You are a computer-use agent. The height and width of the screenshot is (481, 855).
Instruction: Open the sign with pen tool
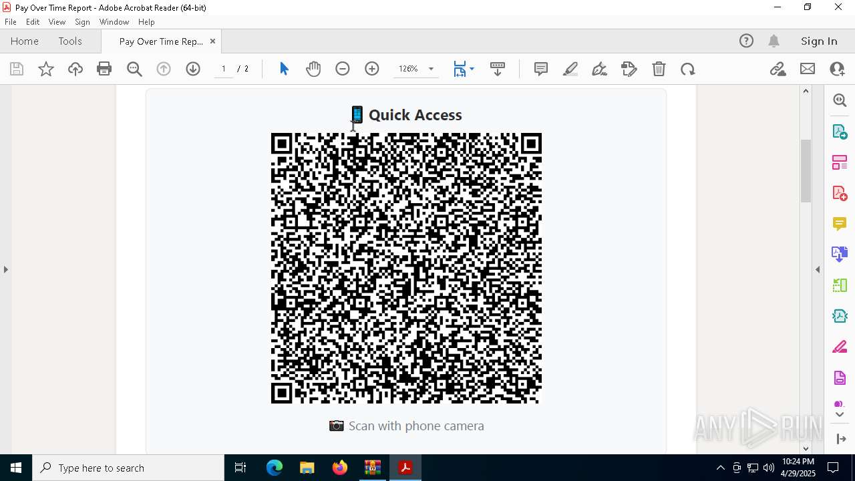pyautogui.click(x=599, y=69)
